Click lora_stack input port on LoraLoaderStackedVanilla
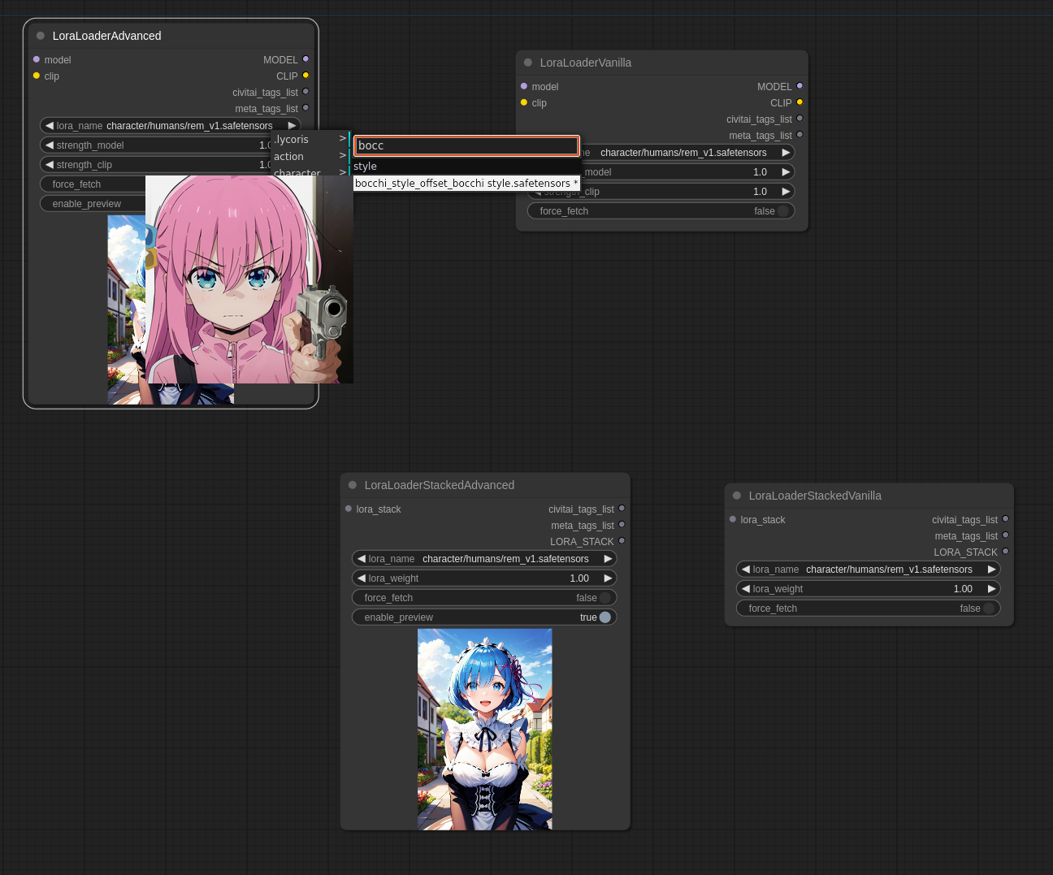Screen dimensions: 1053x875 point(733,519)
